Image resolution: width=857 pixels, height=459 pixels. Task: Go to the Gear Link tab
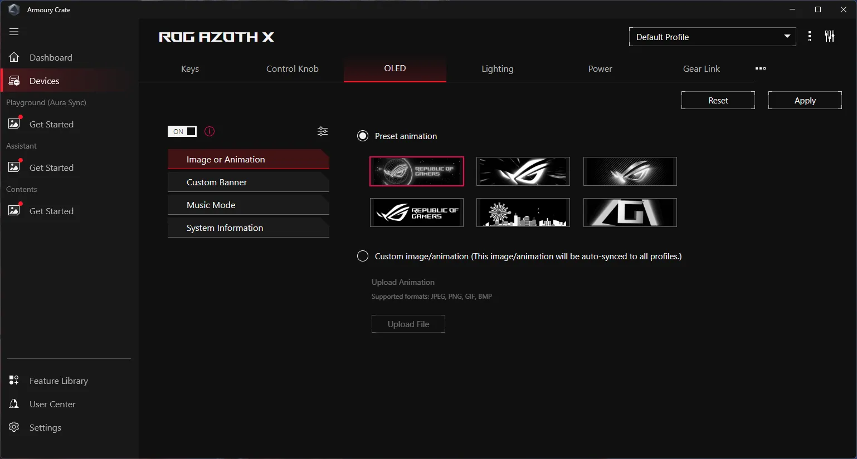tap(702, 69)
